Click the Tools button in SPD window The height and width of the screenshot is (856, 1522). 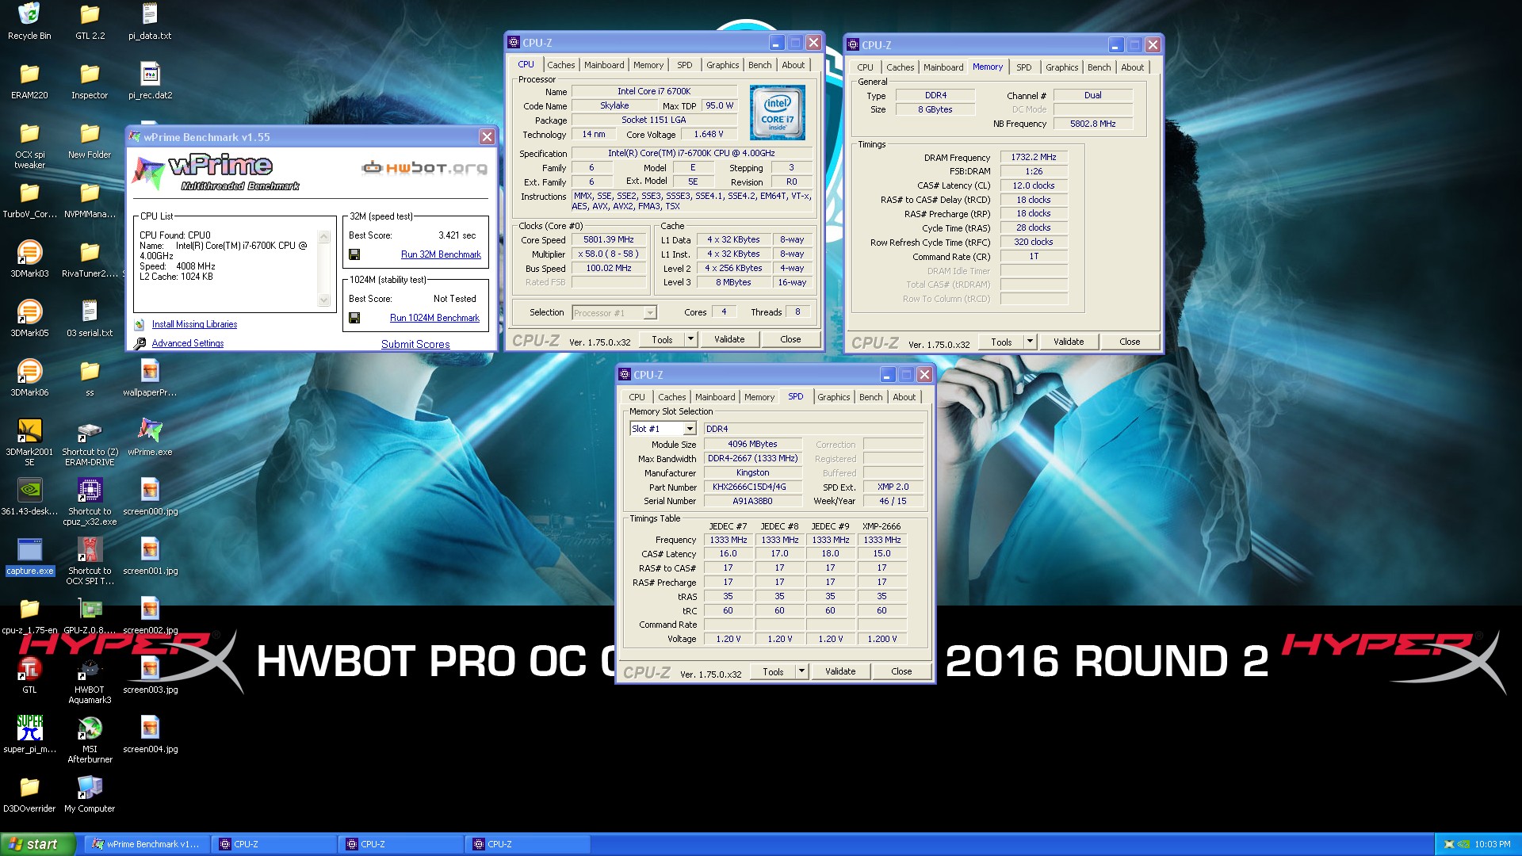tap(773, 671)
